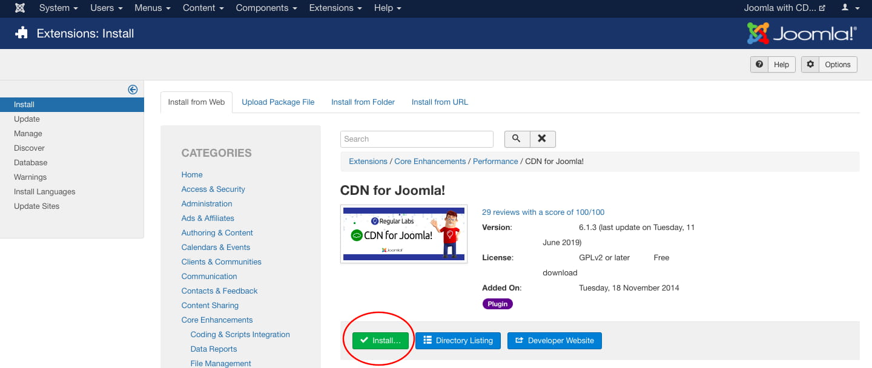This screenshot has height=368, width=872.
Task: Click the Extensions breadcrumb link
Action: tap(368, 162)
